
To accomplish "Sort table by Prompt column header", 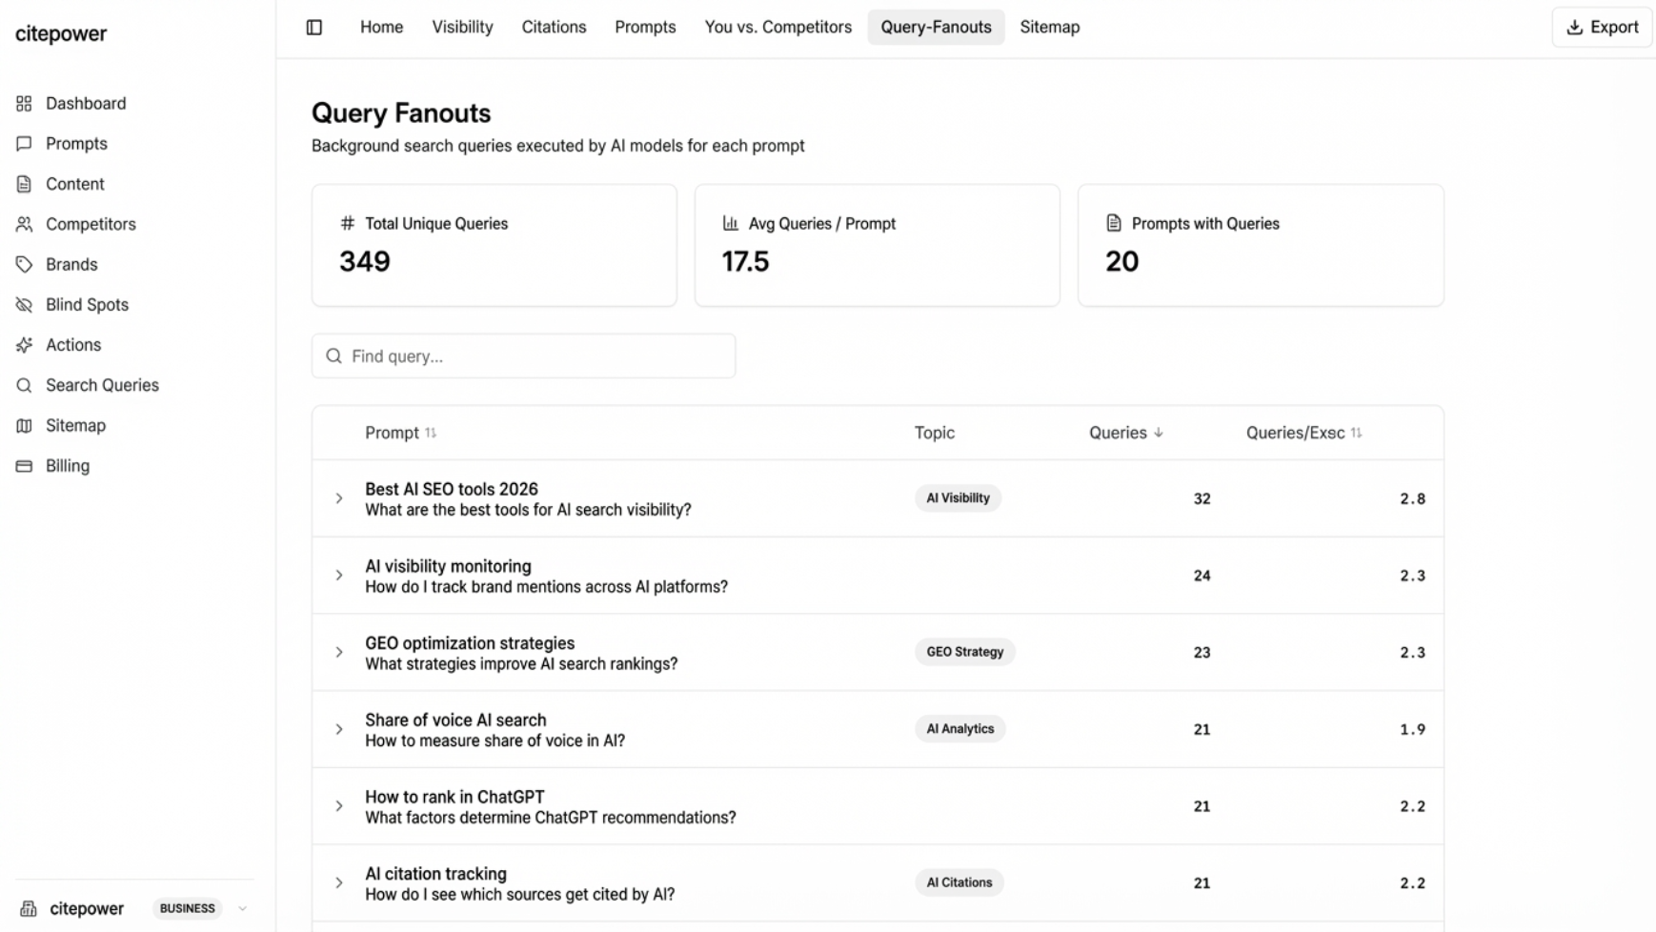I will point(400,433).
